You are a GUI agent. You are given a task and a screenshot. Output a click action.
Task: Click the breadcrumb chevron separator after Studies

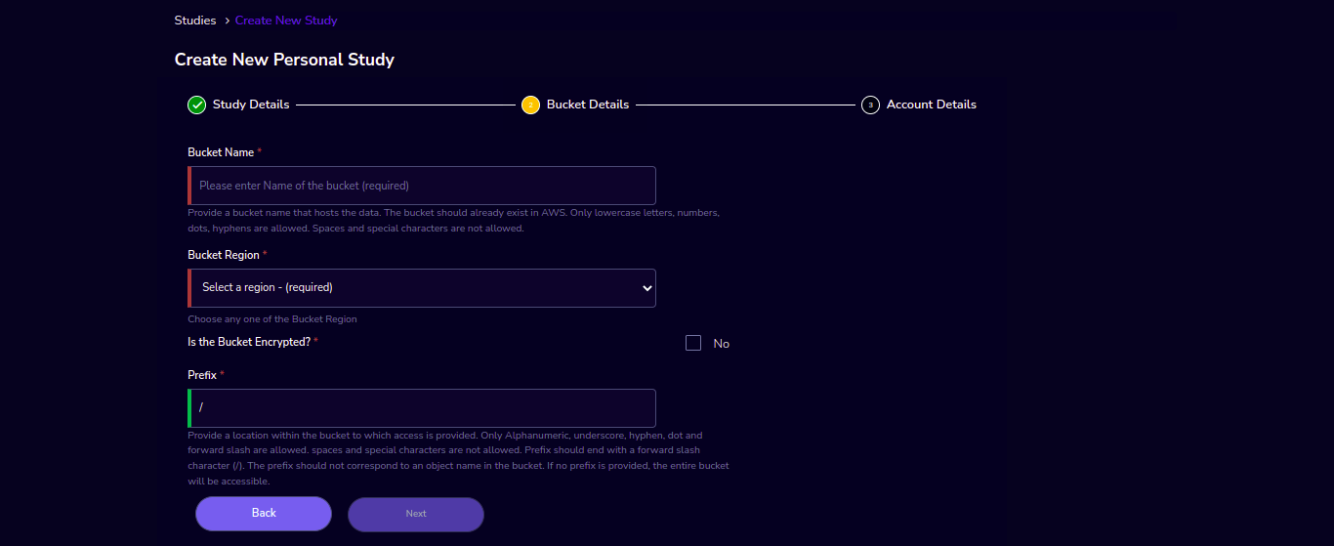[227, 21]
